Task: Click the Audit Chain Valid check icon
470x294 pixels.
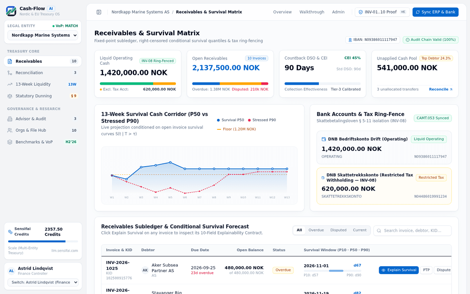Action: tap(407, 40)
